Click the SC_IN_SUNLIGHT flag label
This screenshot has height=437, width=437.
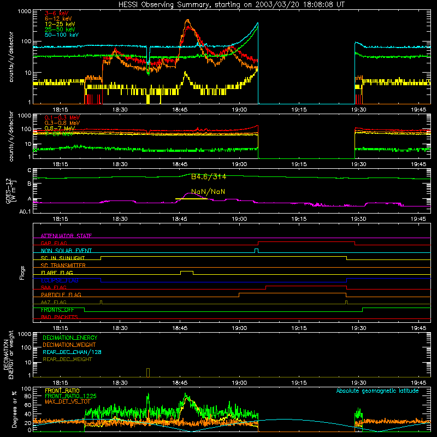tap(63, 258)
